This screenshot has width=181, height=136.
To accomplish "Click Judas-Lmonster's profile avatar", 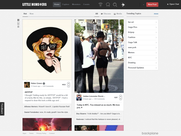I will 79,97.
